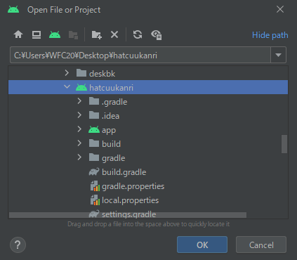
Task: Click the Hide path link
Action: pyautogui.click(x=270, y=35)
